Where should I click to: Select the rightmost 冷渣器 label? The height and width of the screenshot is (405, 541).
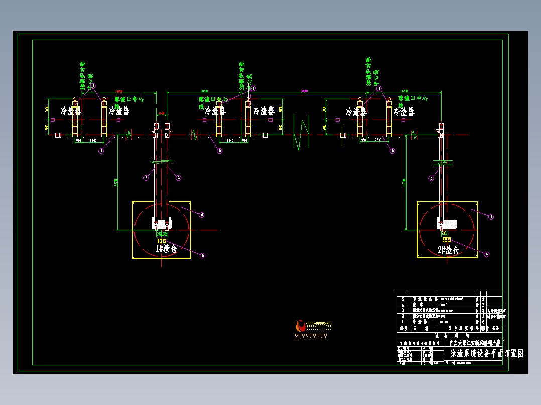click(403, 112)
